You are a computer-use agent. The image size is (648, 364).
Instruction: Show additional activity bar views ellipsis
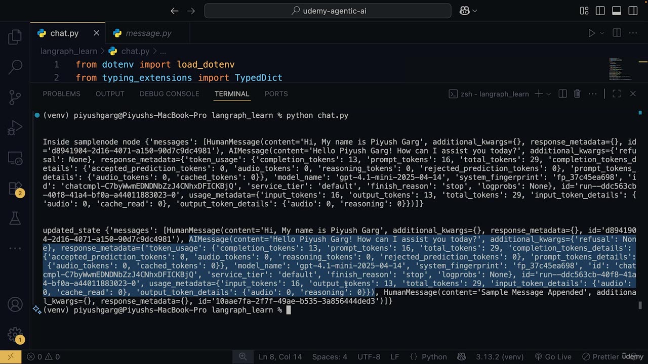point(15,248)
